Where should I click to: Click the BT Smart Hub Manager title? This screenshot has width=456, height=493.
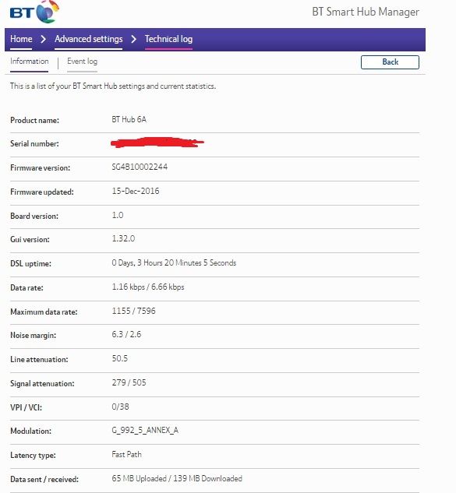[366, 12]
